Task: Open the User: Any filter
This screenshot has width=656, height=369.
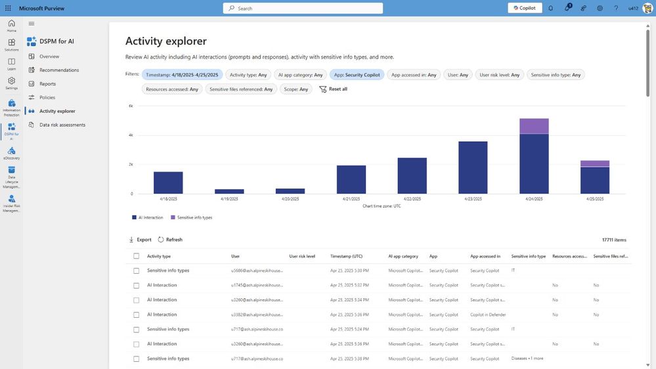Action: (x=458, y=75)
